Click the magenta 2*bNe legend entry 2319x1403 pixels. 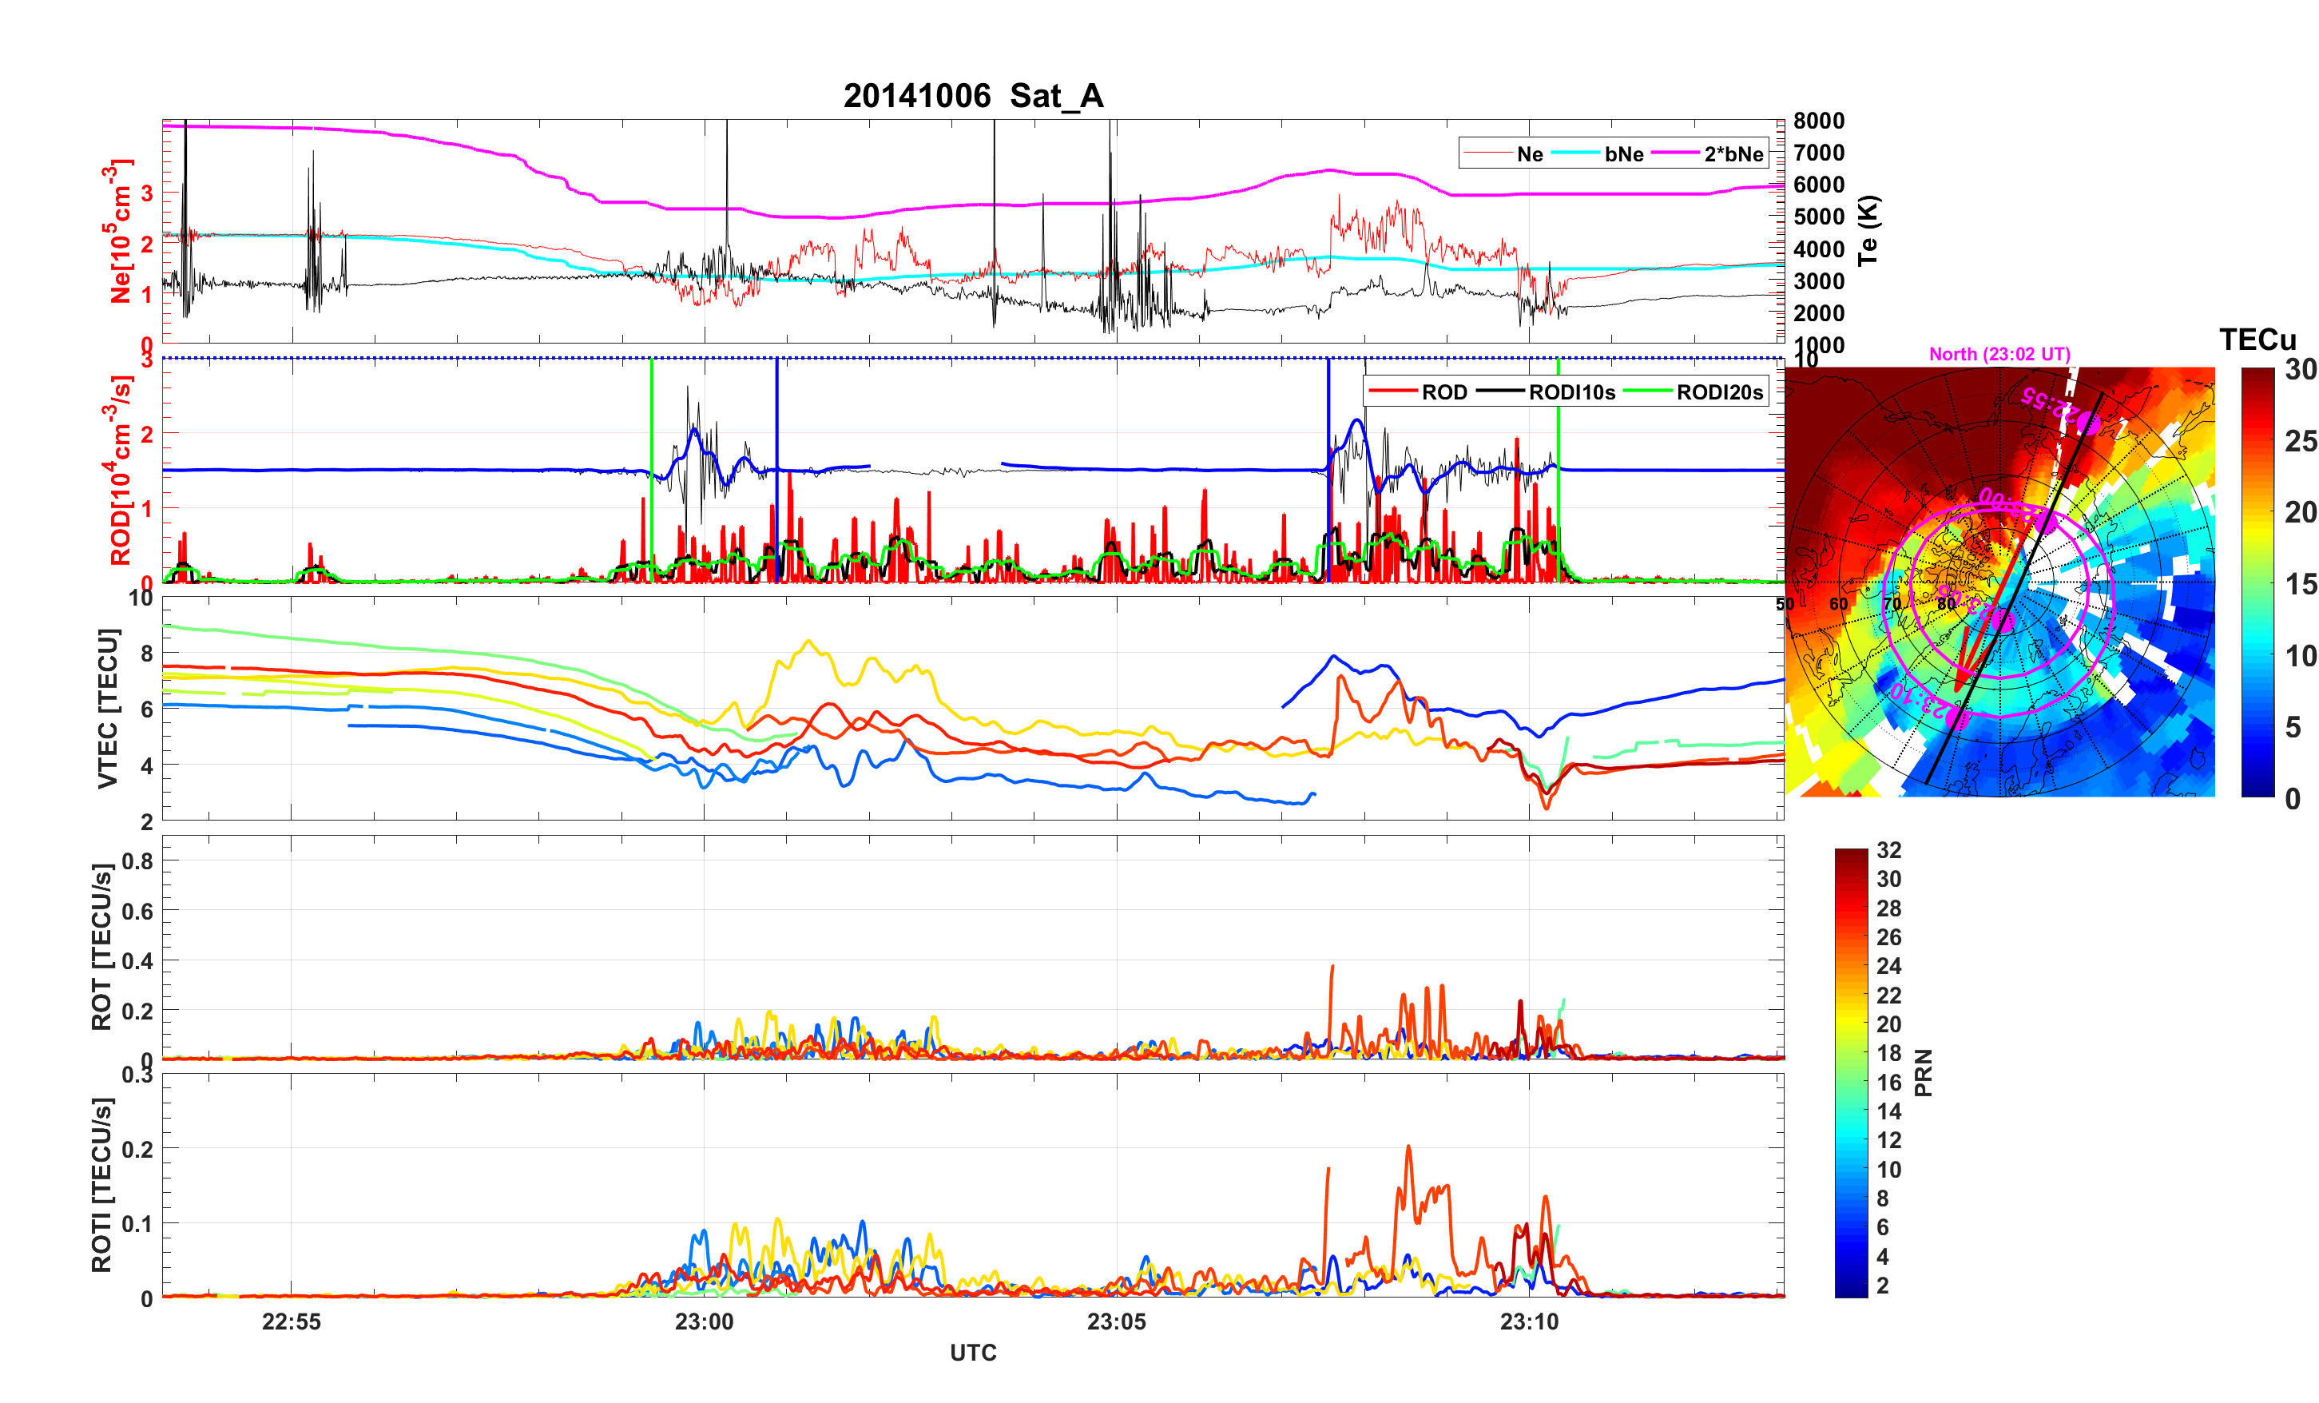pyautogui.click(x=1733, y=154)
